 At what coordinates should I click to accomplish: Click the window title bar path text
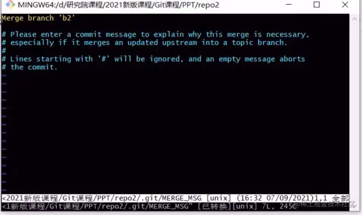point(119,5)
